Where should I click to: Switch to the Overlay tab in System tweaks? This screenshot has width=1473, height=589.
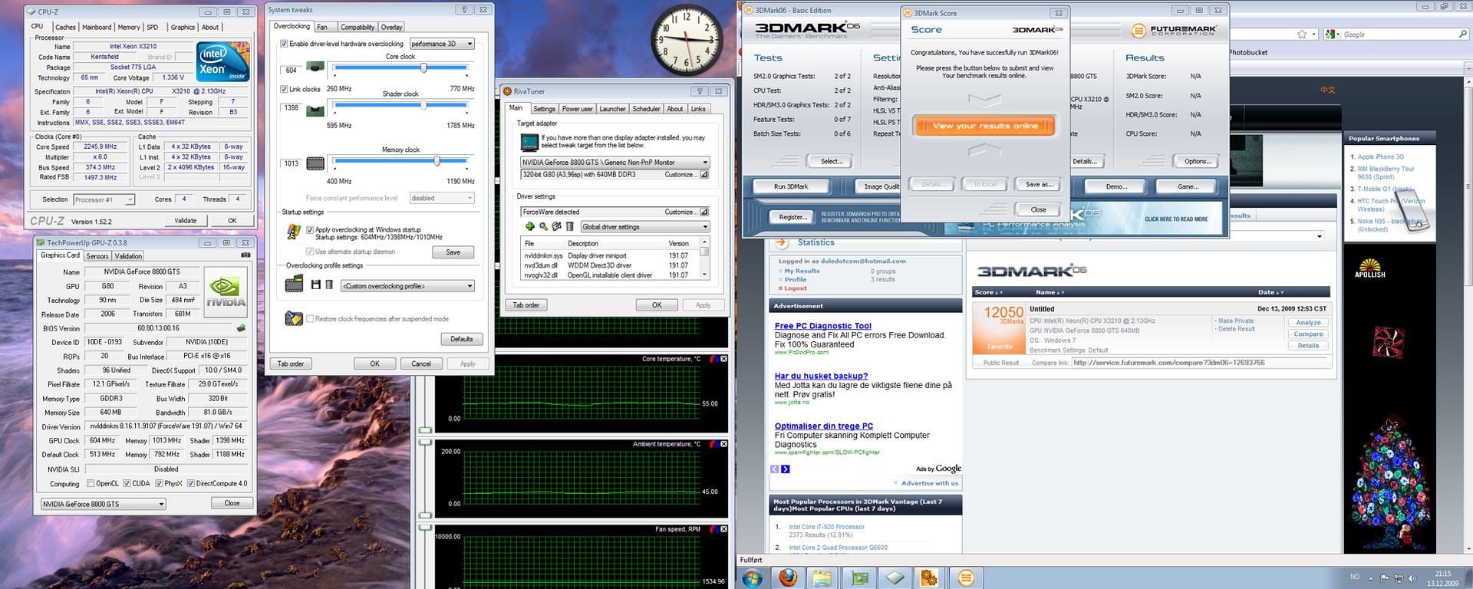(x=391, y=27)
